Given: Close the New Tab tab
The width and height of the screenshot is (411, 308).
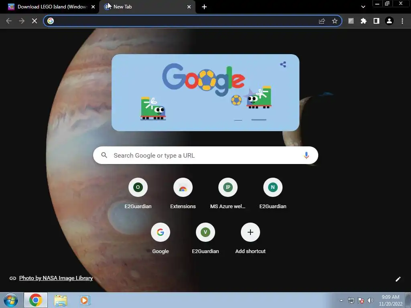Looking at the screenshot, I should (x=189, y=7).
